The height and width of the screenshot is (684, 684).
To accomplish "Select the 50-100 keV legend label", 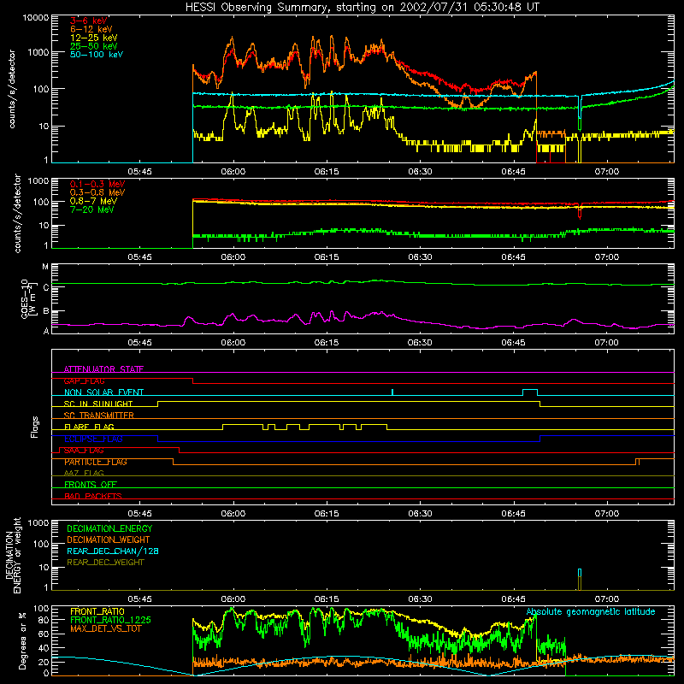I will click(x=97, y=55).
